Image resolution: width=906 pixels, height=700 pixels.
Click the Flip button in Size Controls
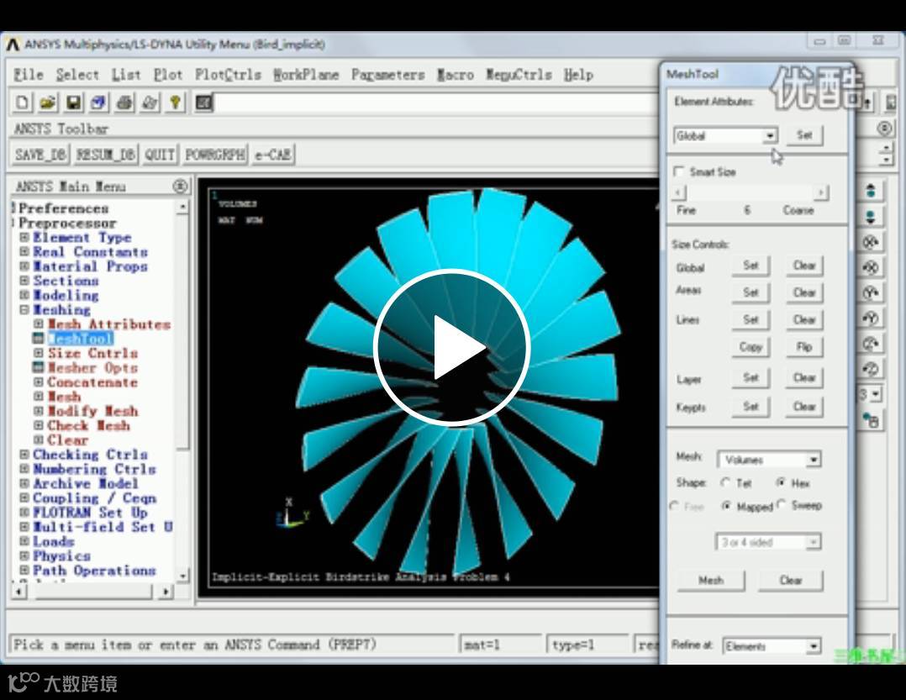pyautogui.click(x=803, y=346)
